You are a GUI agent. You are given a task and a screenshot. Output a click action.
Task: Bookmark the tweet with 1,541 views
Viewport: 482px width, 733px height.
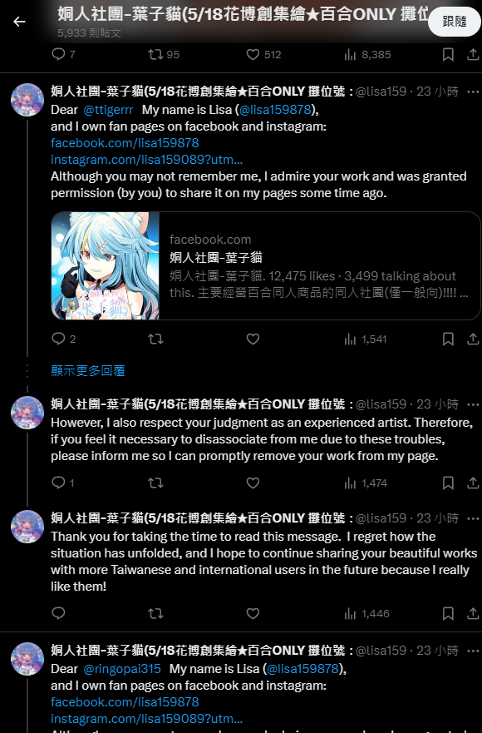coord(448,339)
